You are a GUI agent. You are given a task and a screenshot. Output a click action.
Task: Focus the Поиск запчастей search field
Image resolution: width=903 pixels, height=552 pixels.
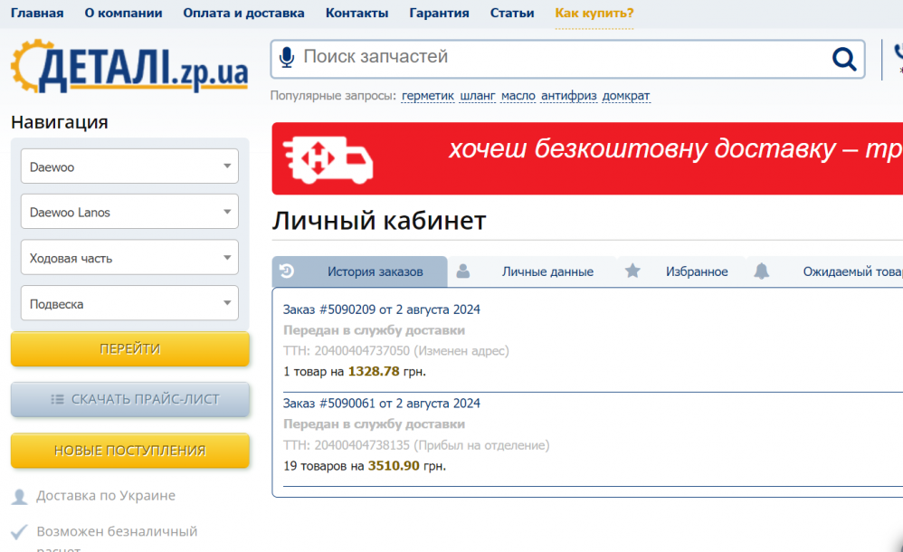561,58
